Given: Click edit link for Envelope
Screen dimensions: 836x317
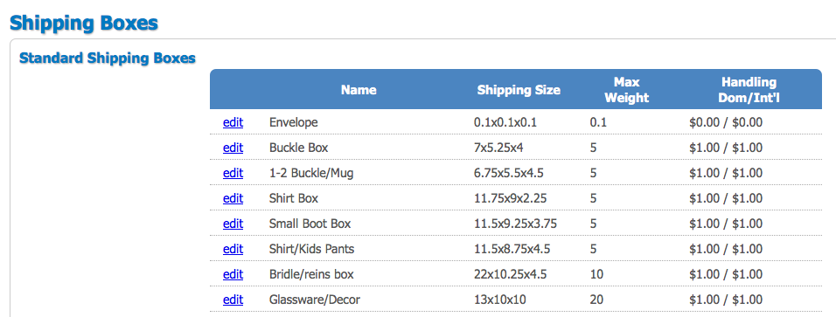Looking at the screenshot, I should (x=233, y=122).
